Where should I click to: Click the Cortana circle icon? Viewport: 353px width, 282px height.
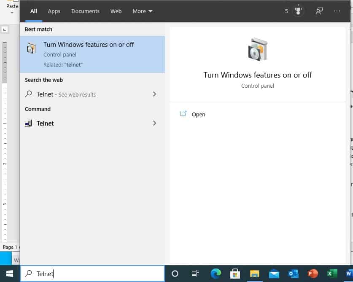175,274
